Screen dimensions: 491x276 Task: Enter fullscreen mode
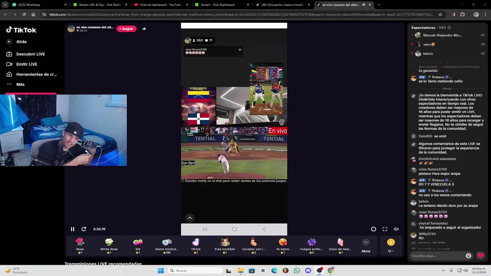[385, 229]
